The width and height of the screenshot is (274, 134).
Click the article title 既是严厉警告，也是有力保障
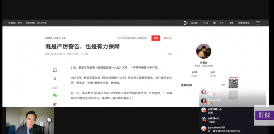pos(82,47)
